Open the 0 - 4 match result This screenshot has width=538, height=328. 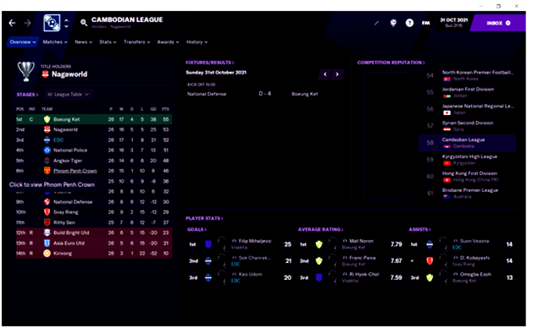pos(265,94)
